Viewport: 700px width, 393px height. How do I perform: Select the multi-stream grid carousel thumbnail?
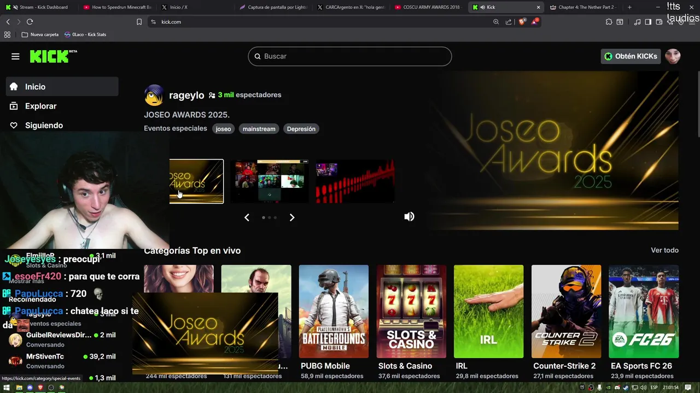(269, 181)
